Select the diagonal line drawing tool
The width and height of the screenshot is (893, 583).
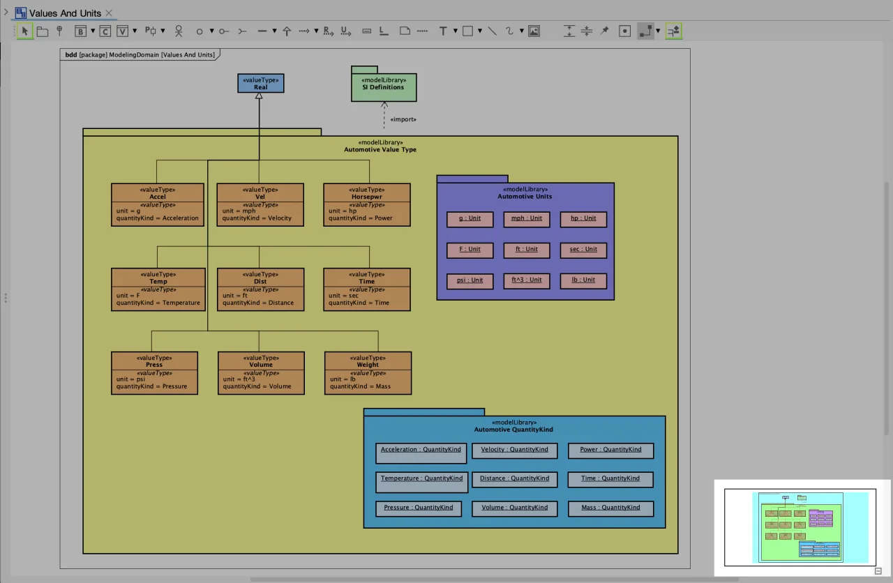pos(492,31)
